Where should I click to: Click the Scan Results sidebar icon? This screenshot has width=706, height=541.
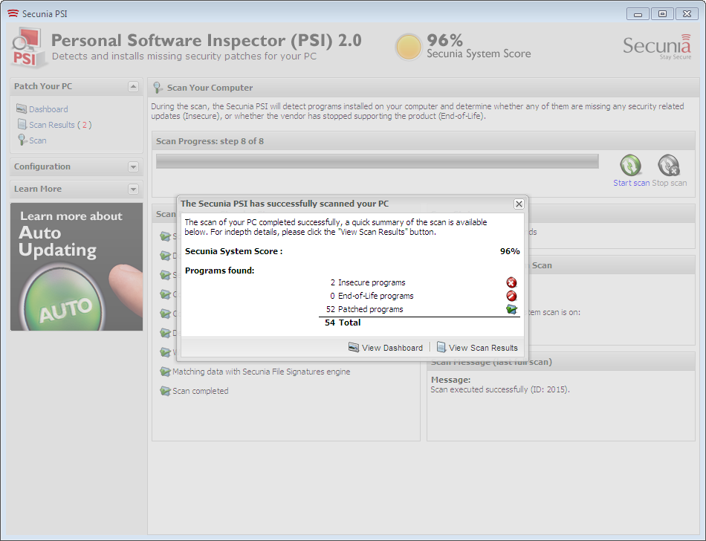tap(22, 124)
